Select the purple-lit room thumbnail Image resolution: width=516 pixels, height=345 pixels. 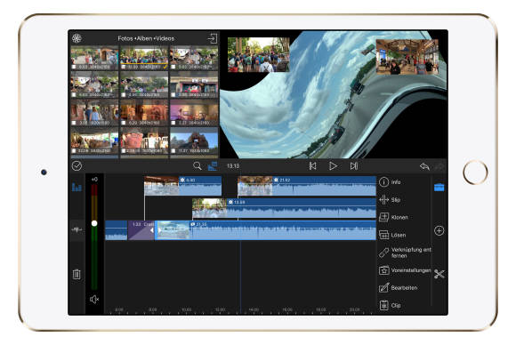tap(194, 112)
